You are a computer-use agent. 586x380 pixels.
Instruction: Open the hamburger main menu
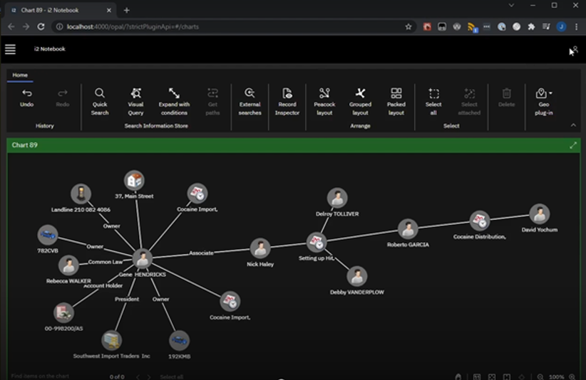[10, 49]
